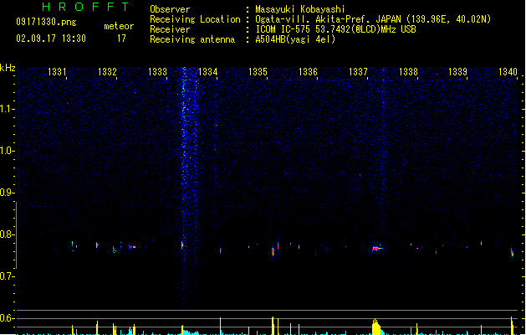The image size is (526, 335).
Task: Click the 1339 time marker
Action: coord(458,71)
